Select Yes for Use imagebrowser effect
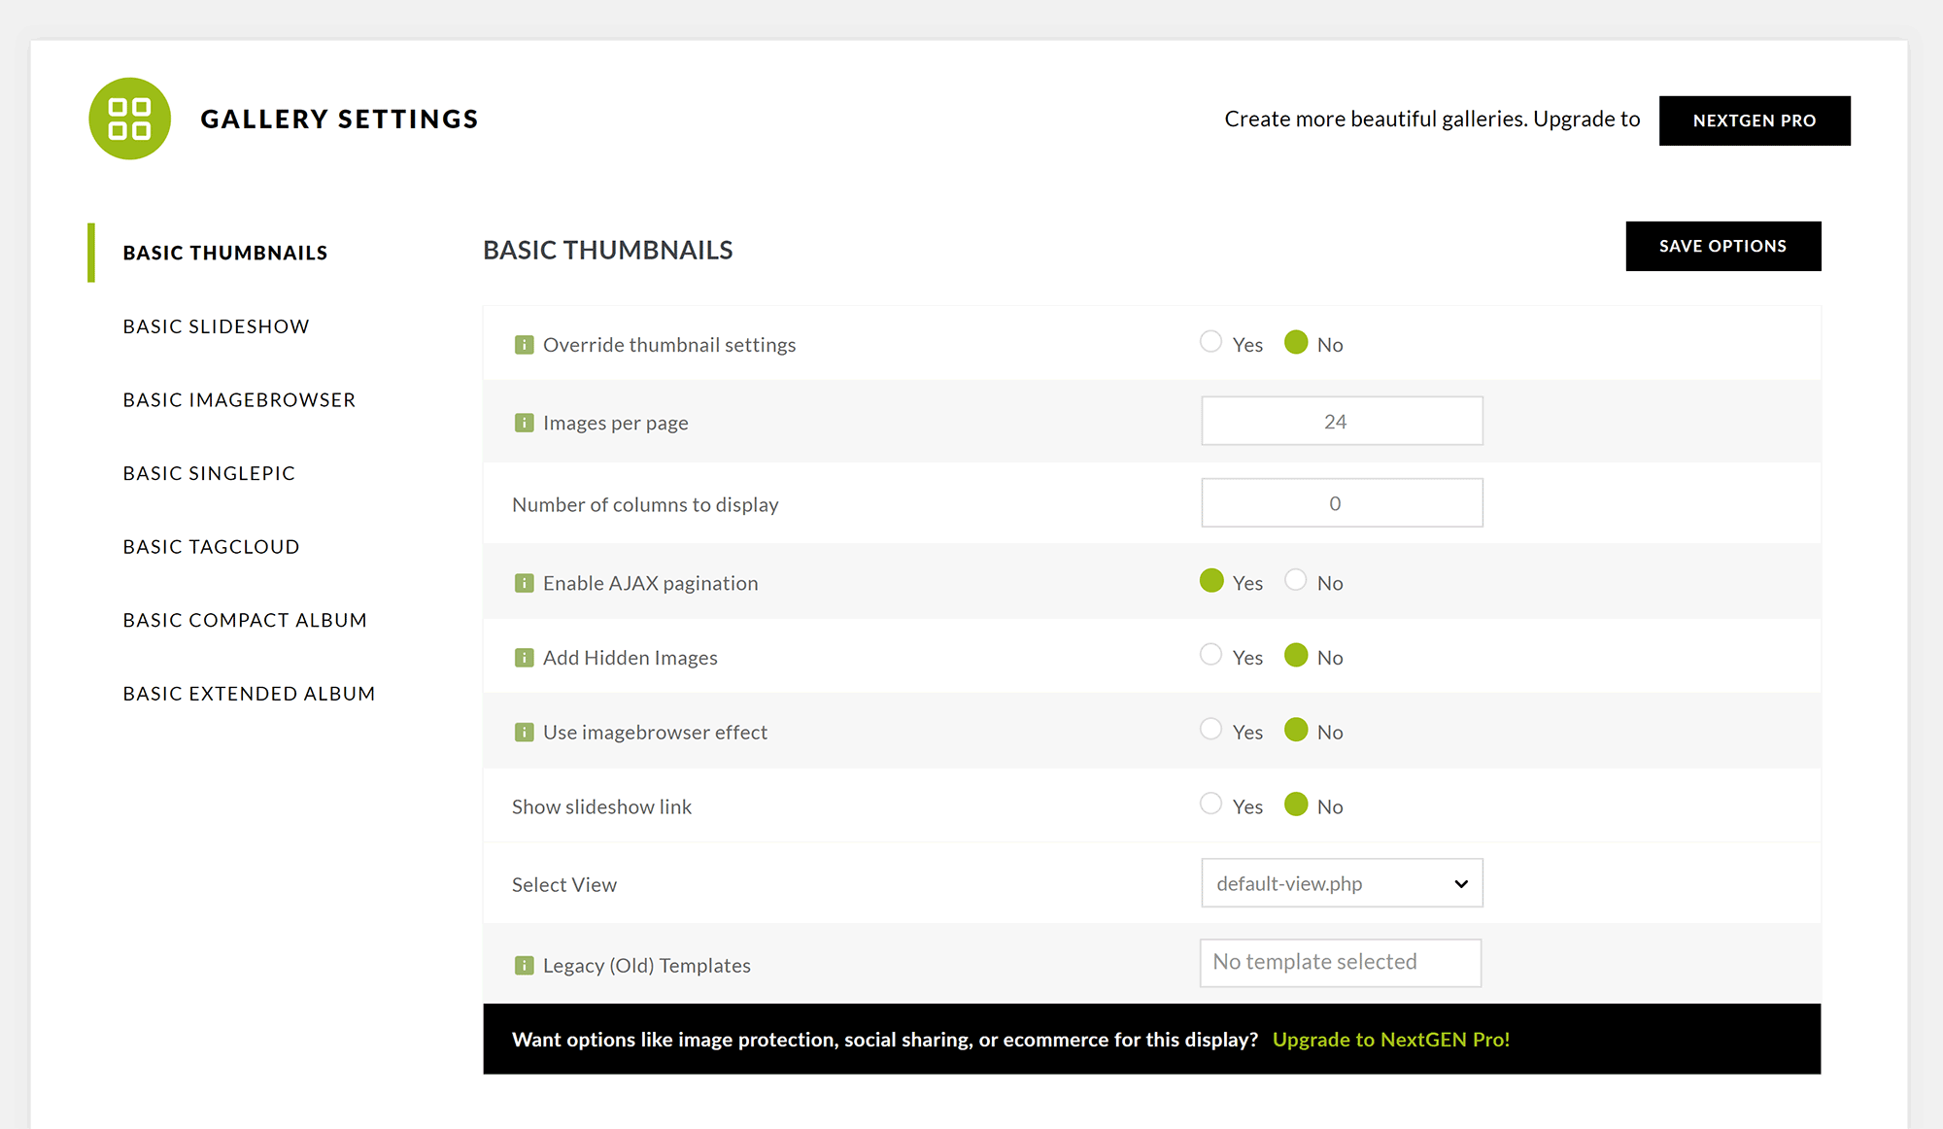Screen dimensions: 1943x1129 pyautogui.click(x=1210, y=729)
